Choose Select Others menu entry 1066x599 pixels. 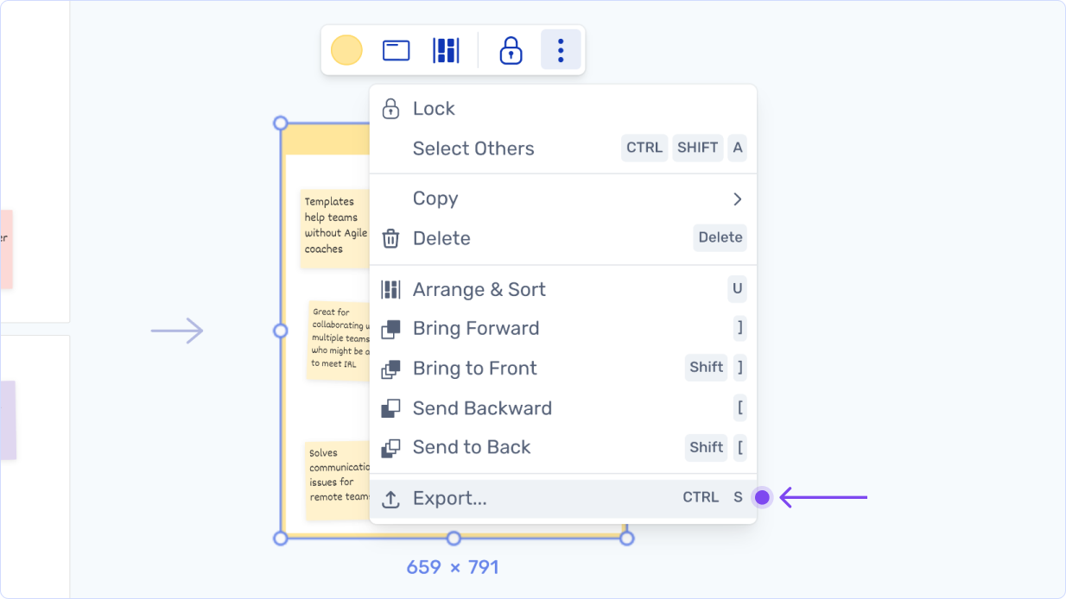coord(473,148)
